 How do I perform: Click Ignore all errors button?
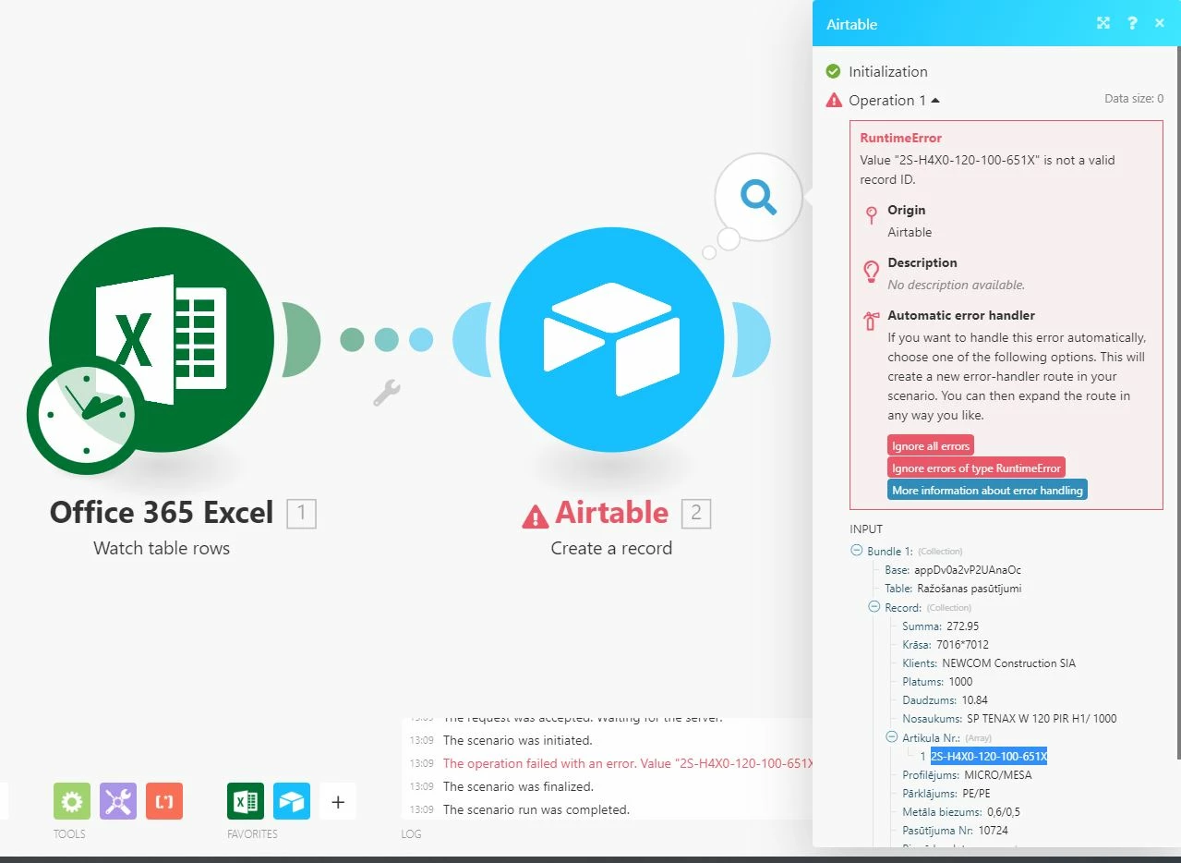pos(931,446)
